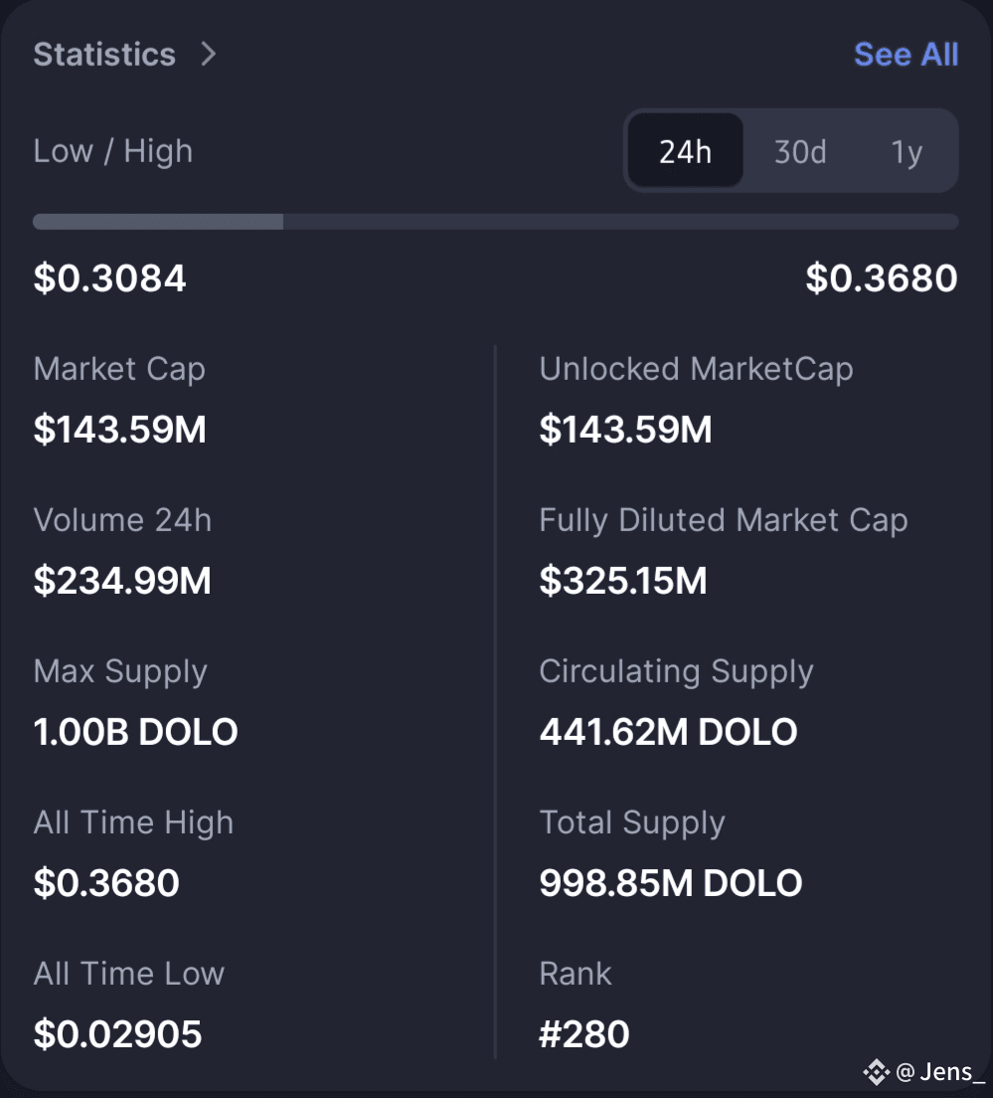Switch to the 30d time range

pyautogui.click(x=800, y=151)
